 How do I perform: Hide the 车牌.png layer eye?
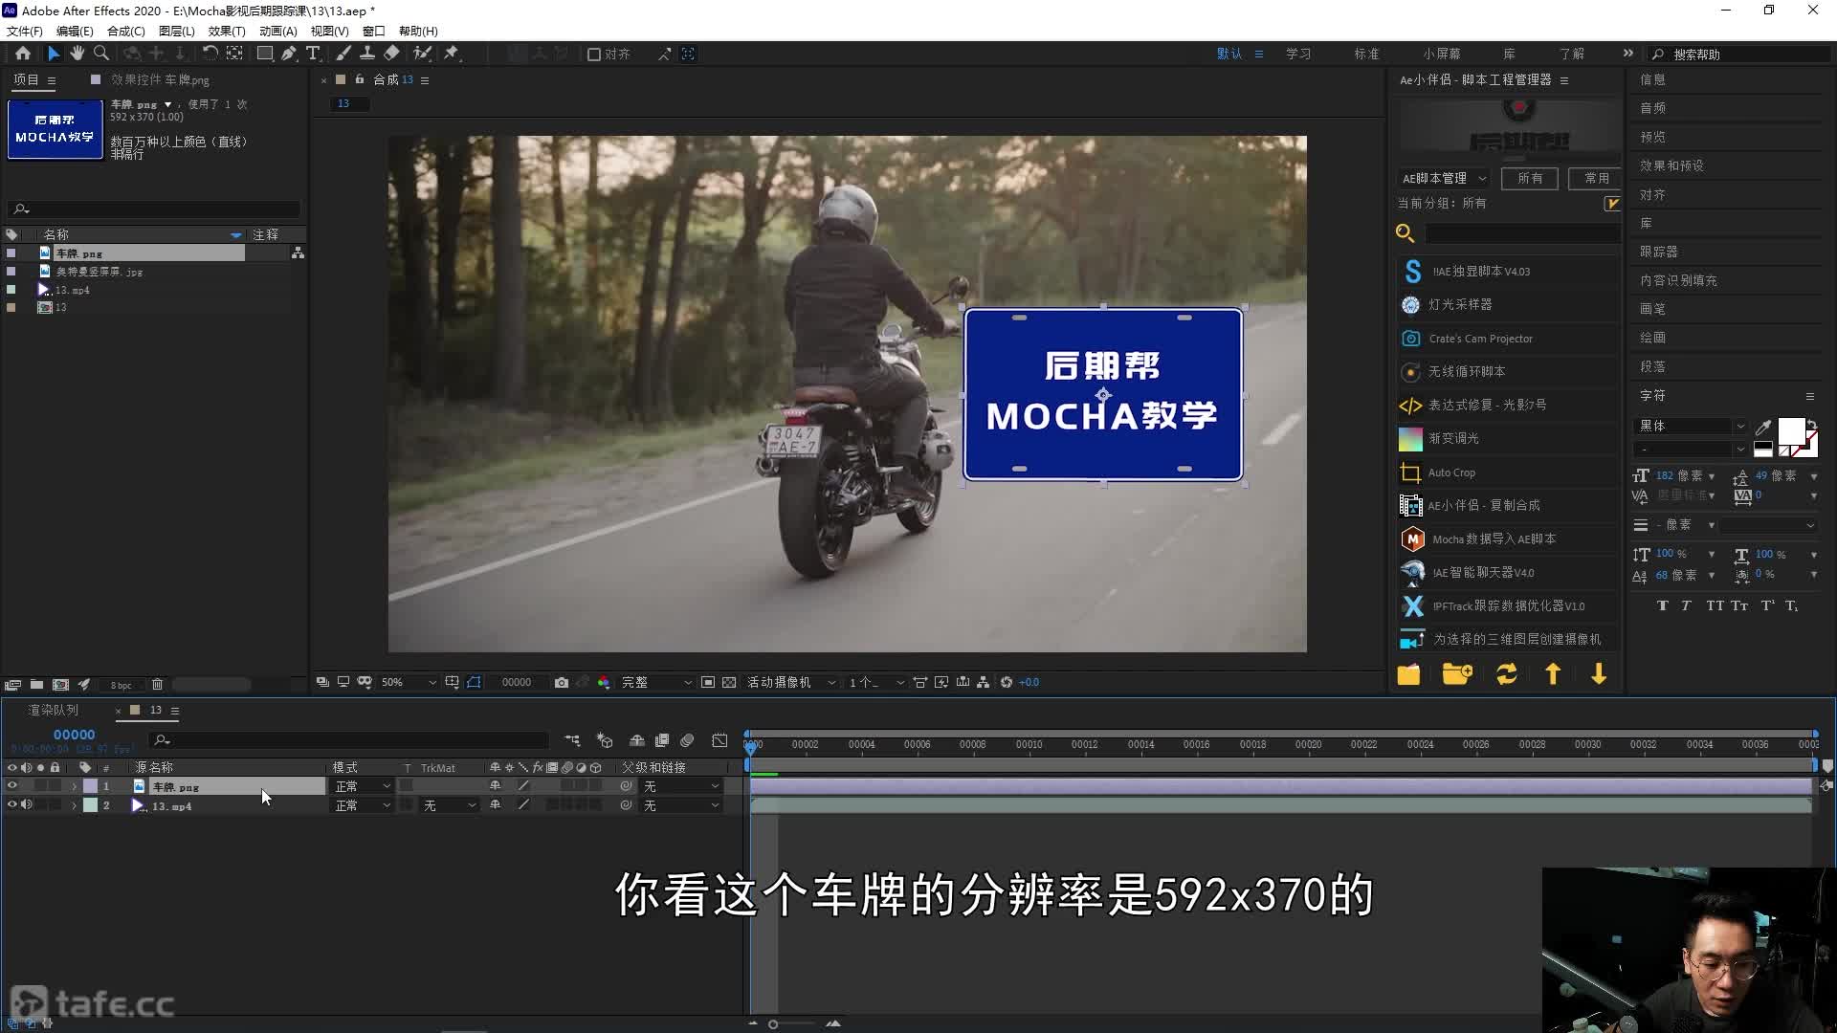pos(12,785)
